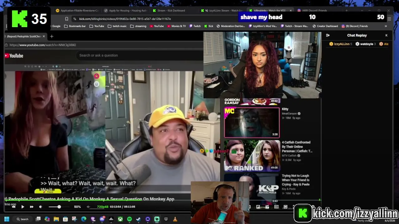
Task: Open the twitch music bookmarks folder
Action: click(x=117, y=26)
